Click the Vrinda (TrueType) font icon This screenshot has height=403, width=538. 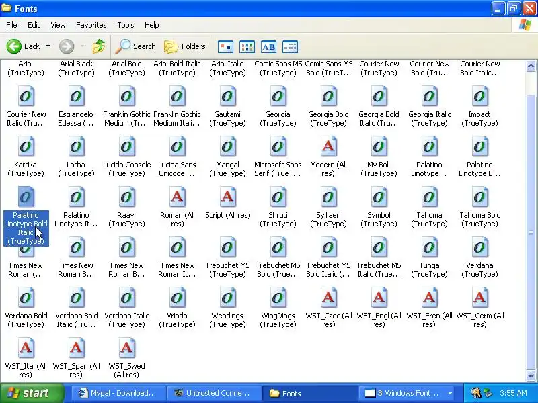coord(177,298)
